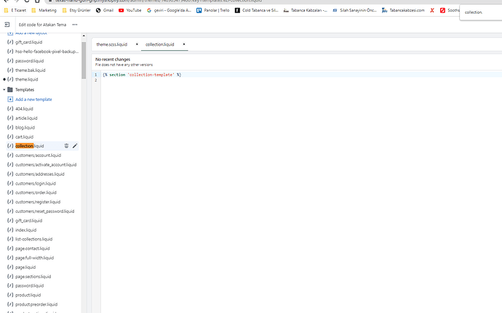502x313 pixels.
Task: Open the YouTube bookmark
Action: click(x=130, y=10)
